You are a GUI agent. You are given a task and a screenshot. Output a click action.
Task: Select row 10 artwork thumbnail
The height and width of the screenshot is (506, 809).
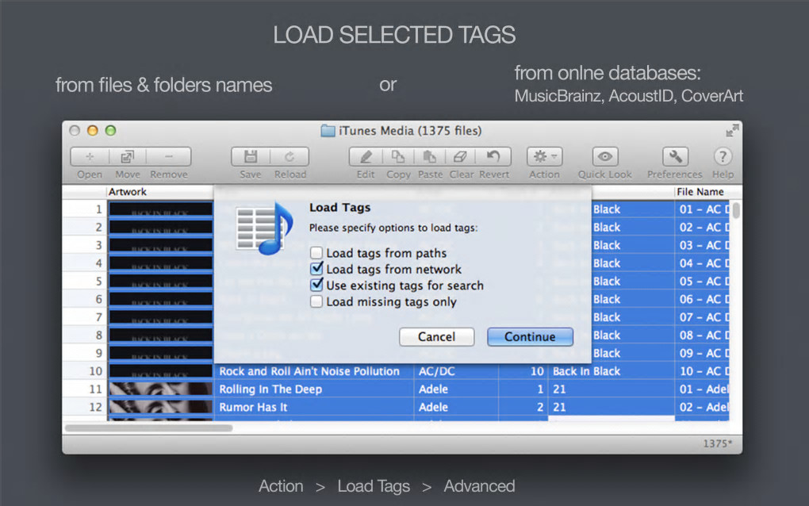coord(160,371)
